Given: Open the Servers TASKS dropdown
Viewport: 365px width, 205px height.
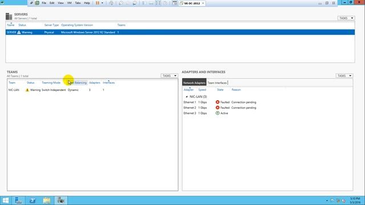Looking at the screenshot, I should point(346,18).
